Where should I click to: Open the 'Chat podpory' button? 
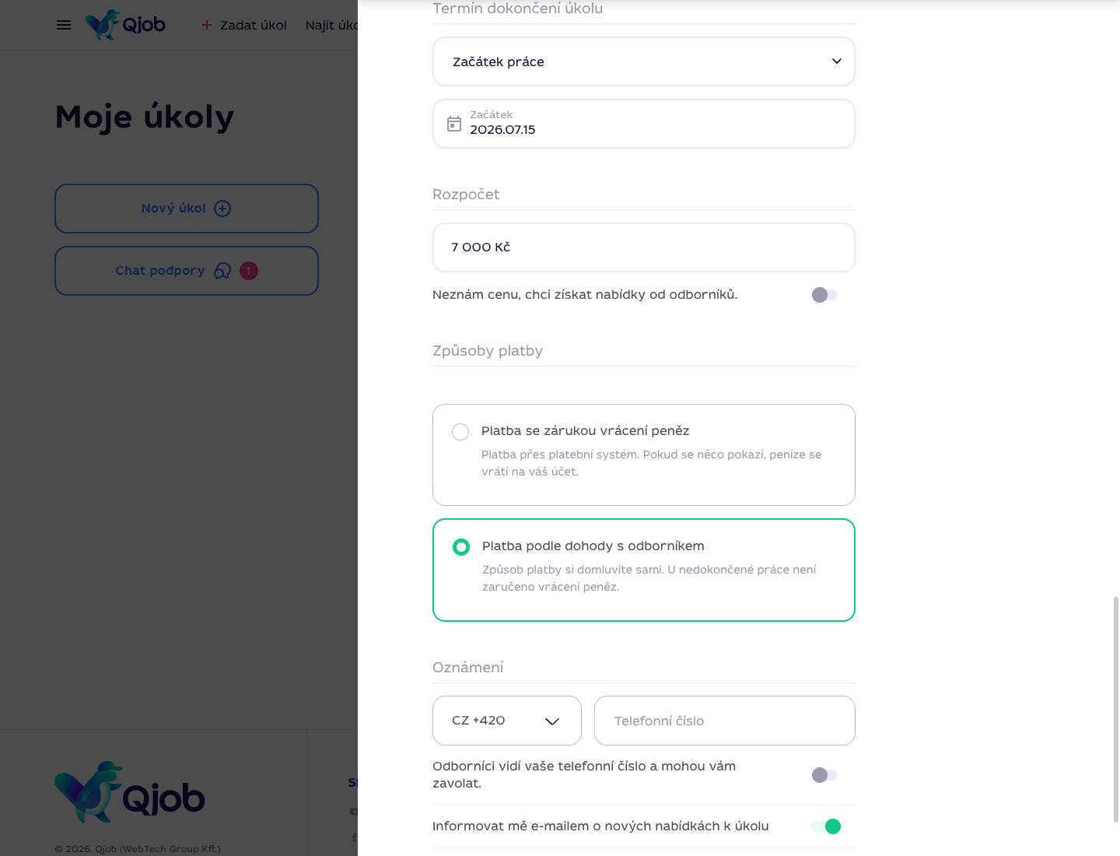point(187,271)
